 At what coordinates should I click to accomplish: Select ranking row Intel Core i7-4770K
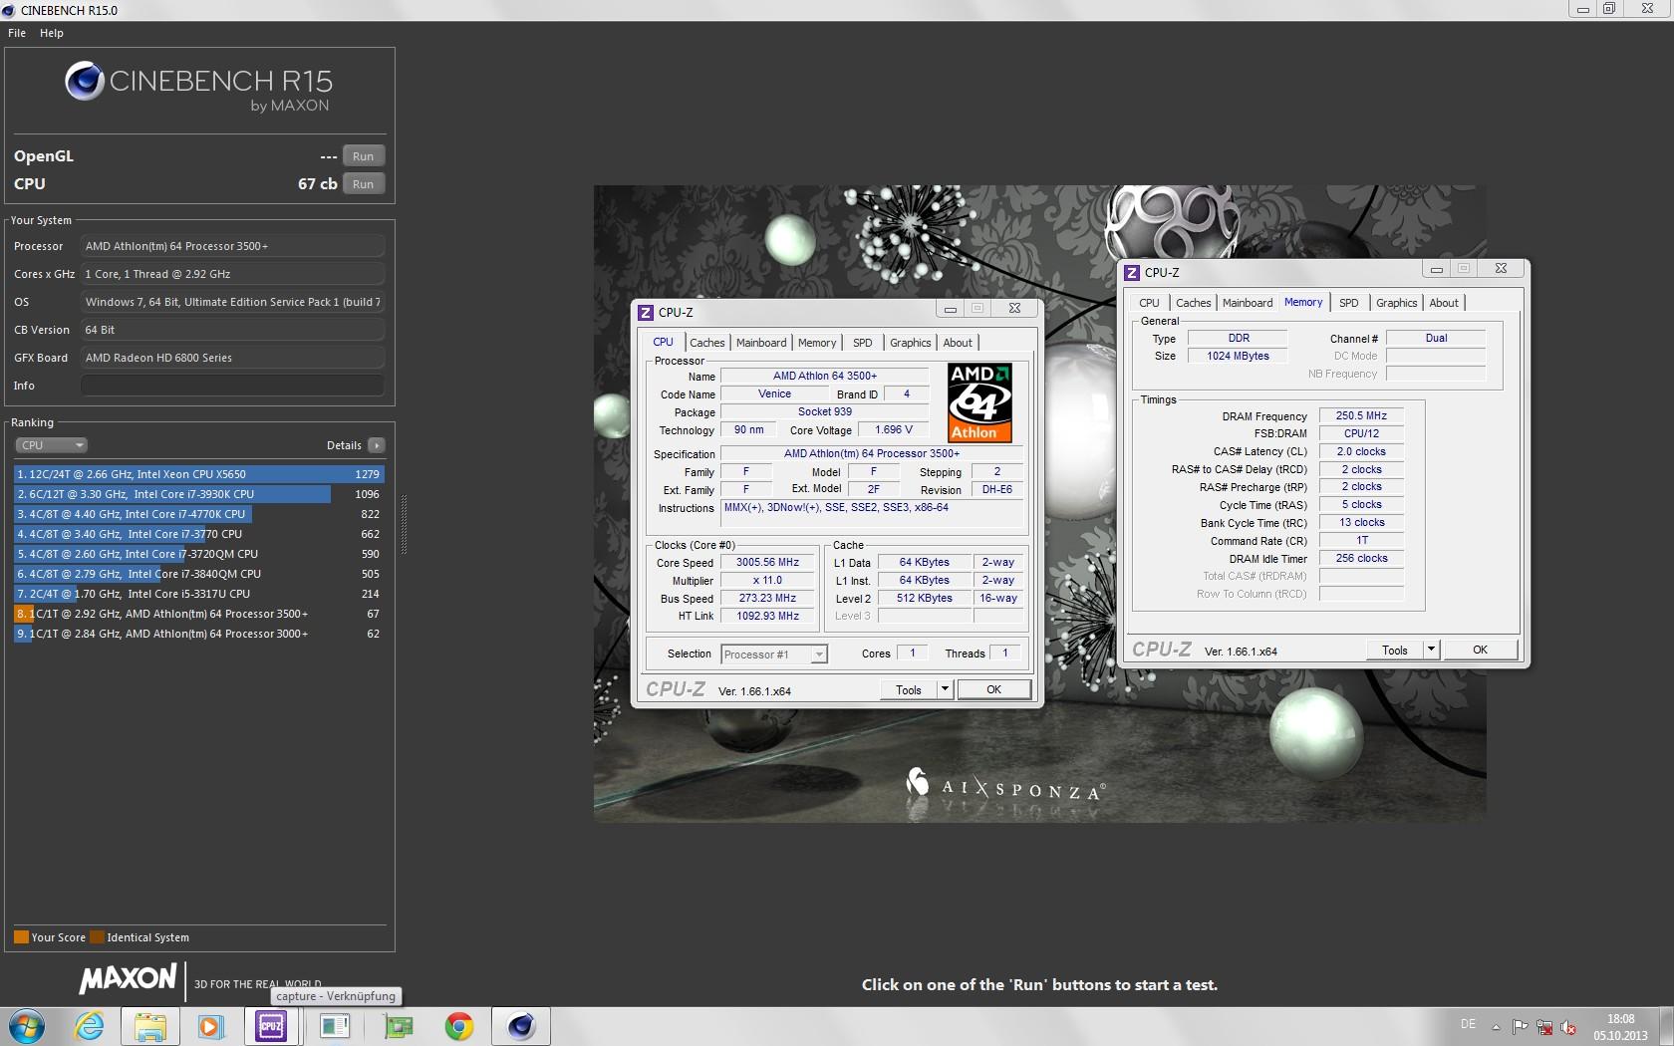(199, 514)
